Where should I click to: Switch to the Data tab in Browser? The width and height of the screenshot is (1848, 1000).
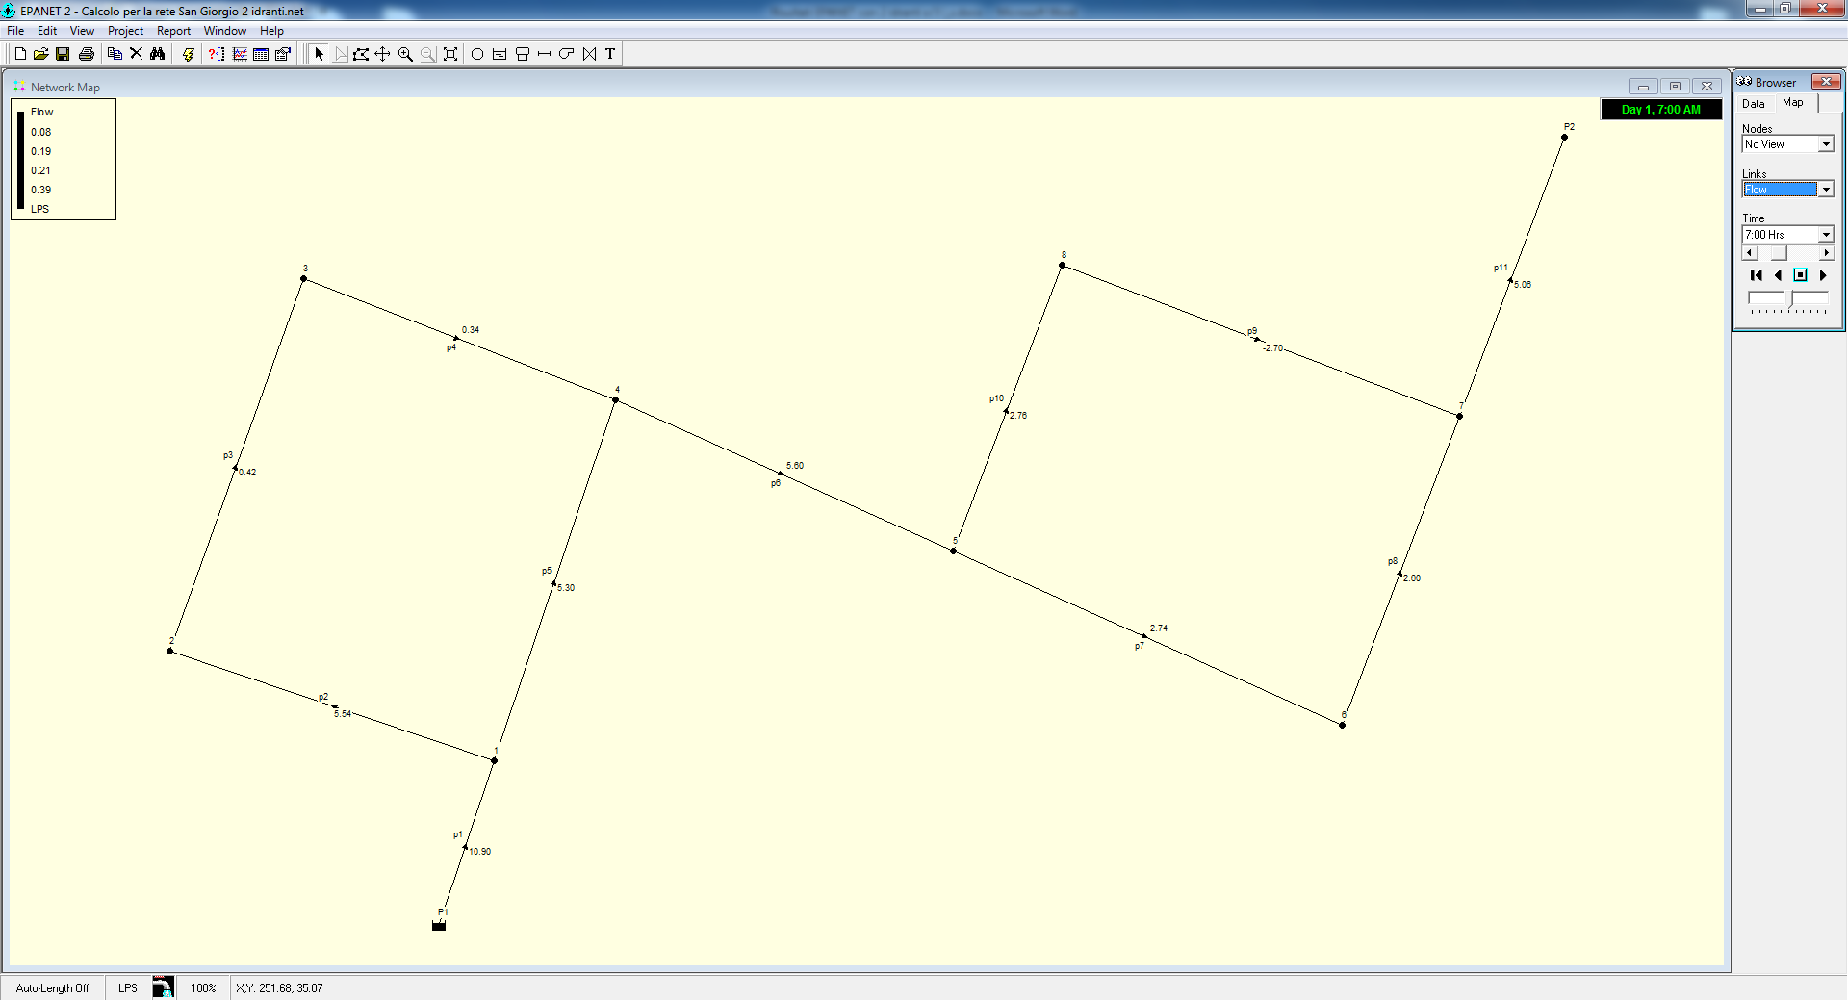click(1754, 104)
